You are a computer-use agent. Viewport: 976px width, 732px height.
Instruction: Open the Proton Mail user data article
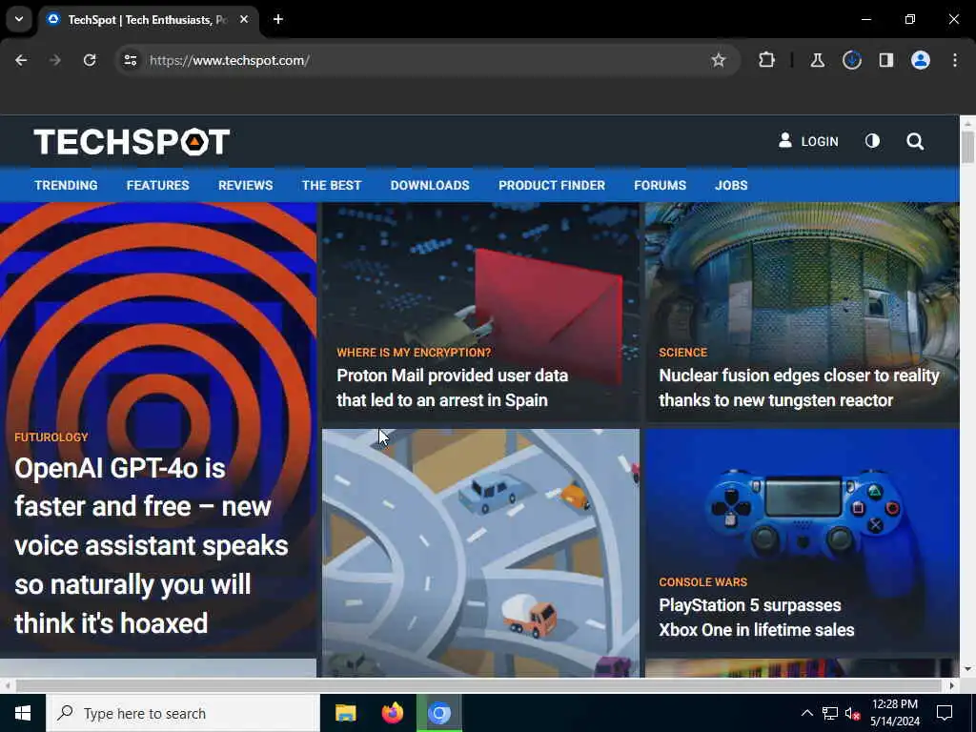pyautogui.click(x=453, y=388)
